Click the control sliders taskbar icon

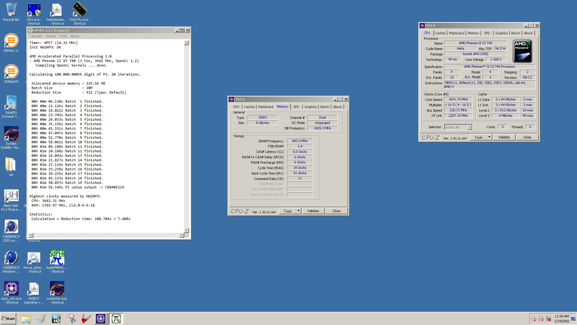(56, 319)
